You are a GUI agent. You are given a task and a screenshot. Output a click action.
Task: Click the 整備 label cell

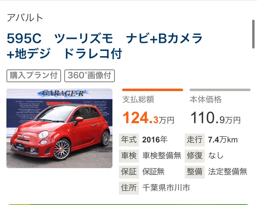(x=195, y=172)
